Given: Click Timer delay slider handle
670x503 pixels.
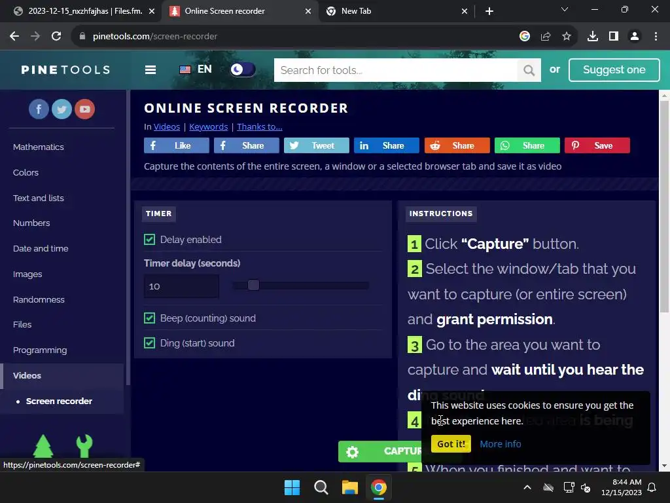Looking at the screenshot, I should point(253,286).
